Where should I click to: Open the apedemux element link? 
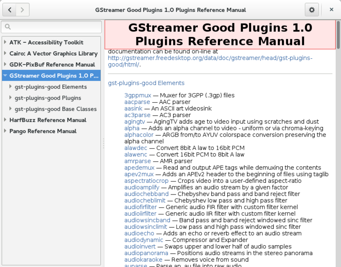(x=139, y=168)
